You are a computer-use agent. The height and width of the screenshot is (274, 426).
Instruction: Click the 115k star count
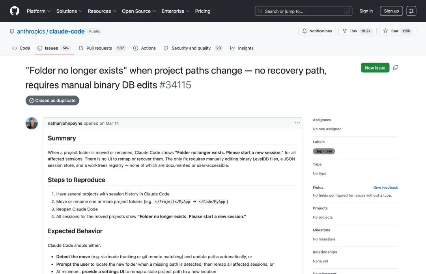point(406,31)
